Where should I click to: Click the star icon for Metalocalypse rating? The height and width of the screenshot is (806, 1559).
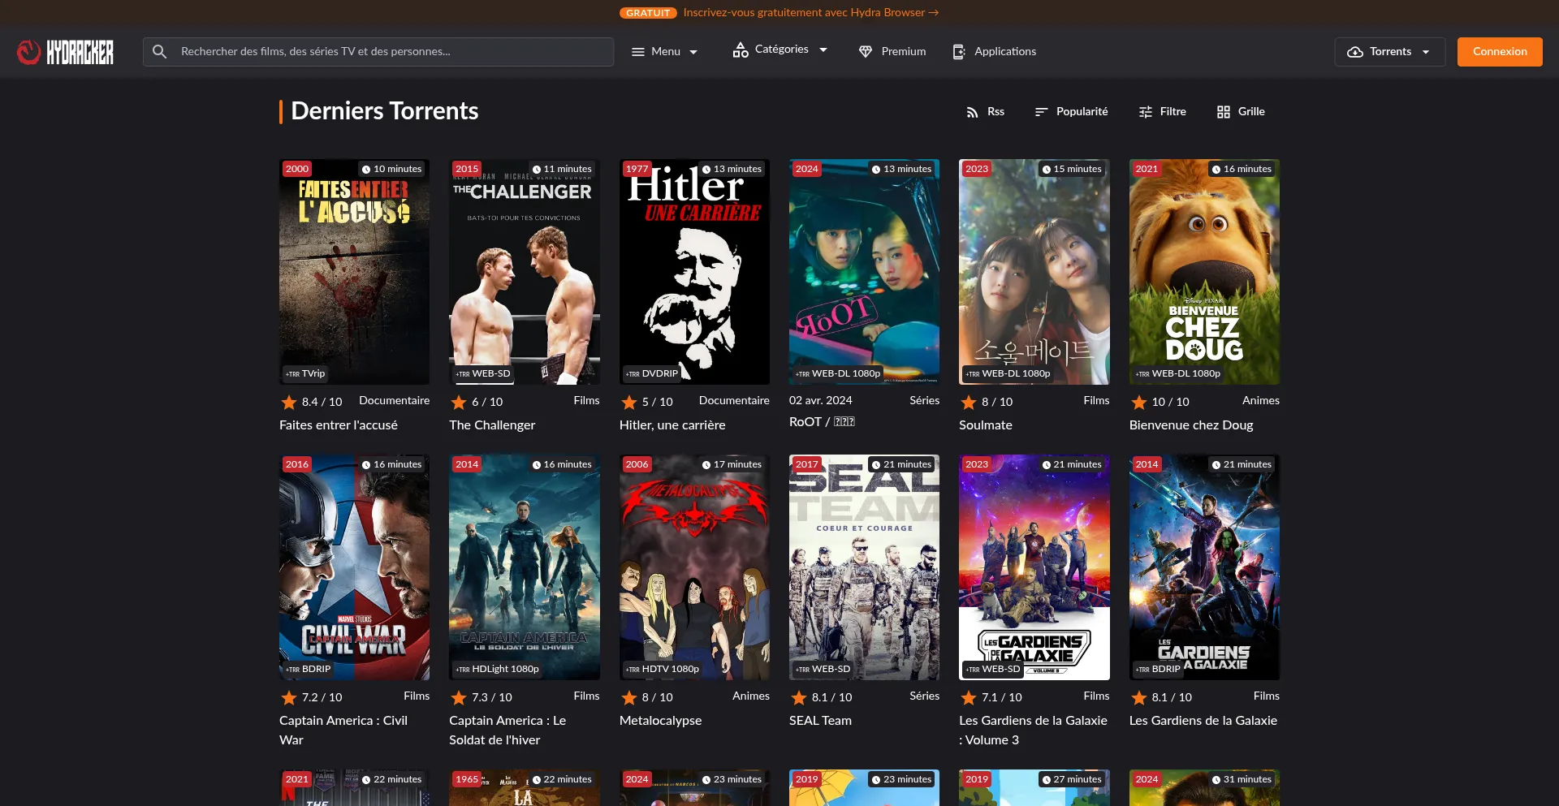click(x=629, y=697)
